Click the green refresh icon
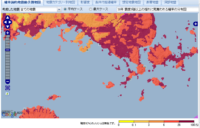Image resolution: width=200 pixels, height=128 pixels. pos(7,94)
